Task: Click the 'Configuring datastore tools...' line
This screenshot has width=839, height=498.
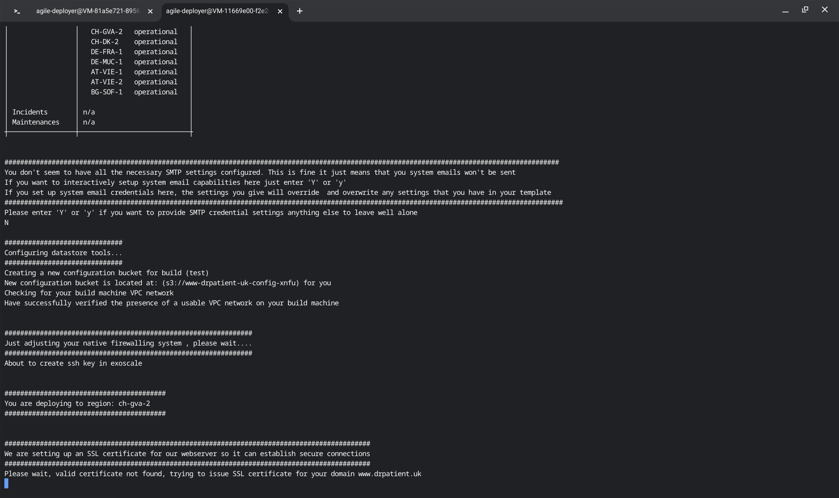Action: (63, 253)
